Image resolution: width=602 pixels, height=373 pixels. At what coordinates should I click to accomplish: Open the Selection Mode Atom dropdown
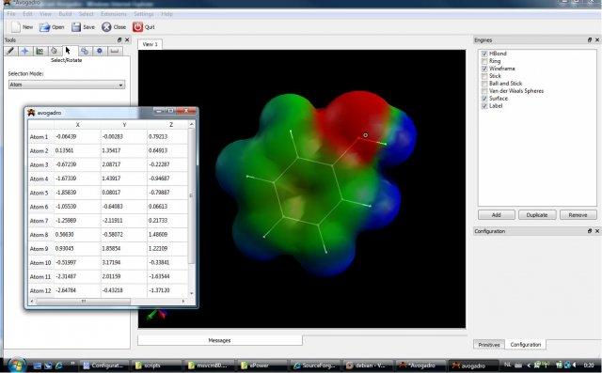click(x=67, y=85)
